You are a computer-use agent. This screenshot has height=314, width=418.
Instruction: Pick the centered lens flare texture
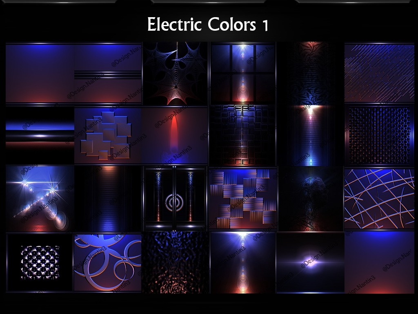(x=310, y=262)
